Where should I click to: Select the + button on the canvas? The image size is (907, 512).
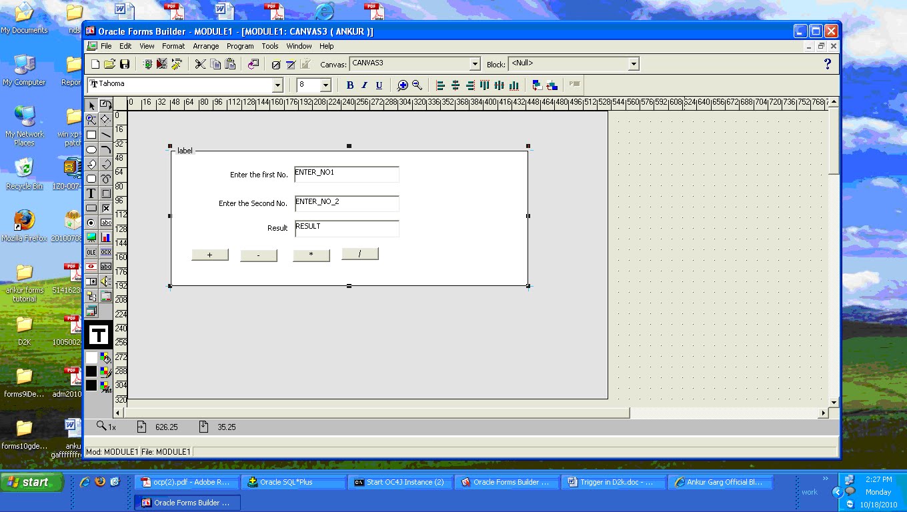210,254
